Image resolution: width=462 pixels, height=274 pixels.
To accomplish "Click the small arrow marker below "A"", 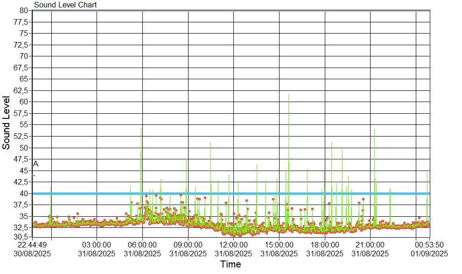I will [34, 176].
